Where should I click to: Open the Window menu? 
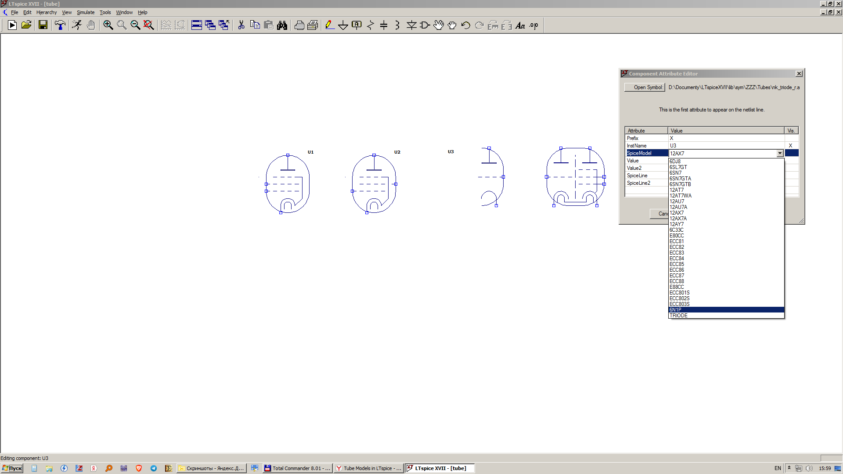pos(124,12)
